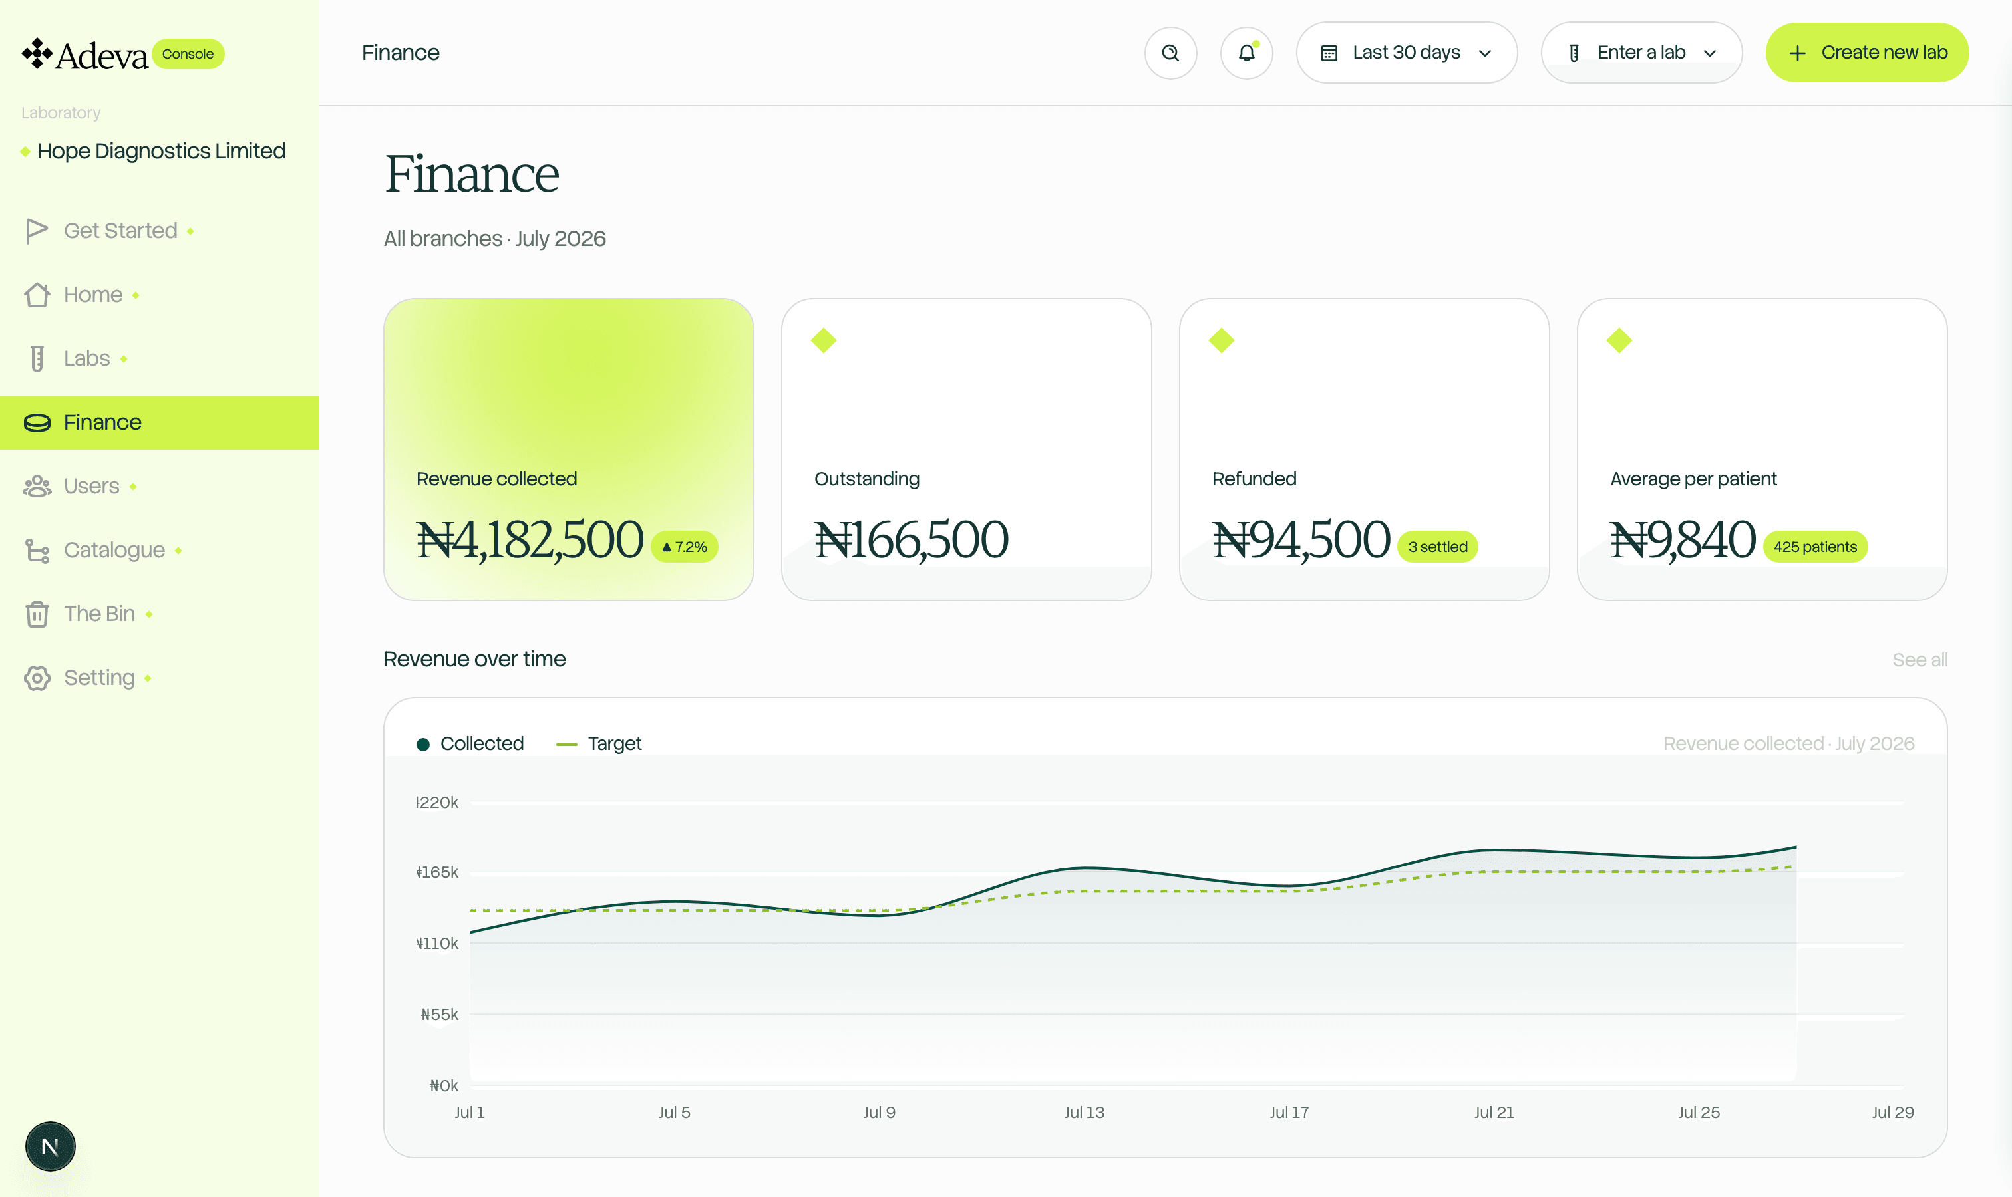Expand the Last 30 days dropdown
The height and width of the screenshot is (1197, 2012).
point(1407,53)
